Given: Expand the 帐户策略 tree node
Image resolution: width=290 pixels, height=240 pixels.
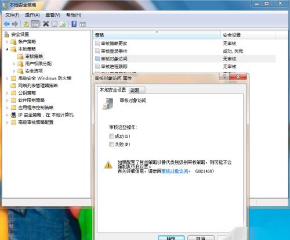Looking at the screenshot, I should click(7, 42).
